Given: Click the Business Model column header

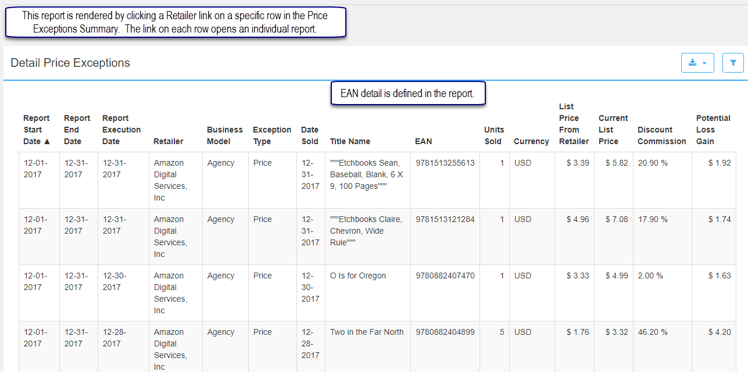Looking at the screenshot, I should coord(225,135).
